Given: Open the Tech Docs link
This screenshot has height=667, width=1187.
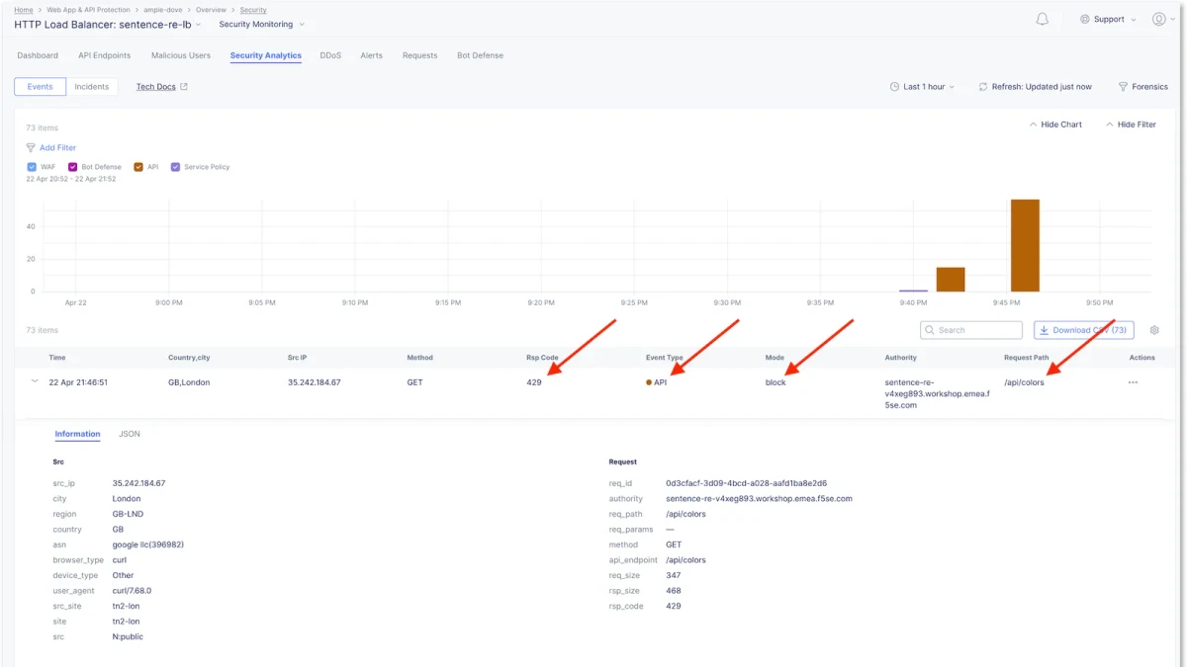Looking at the screenshot, I should 162,87.
